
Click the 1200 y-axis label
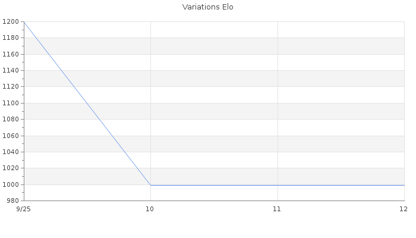point(11,22)
